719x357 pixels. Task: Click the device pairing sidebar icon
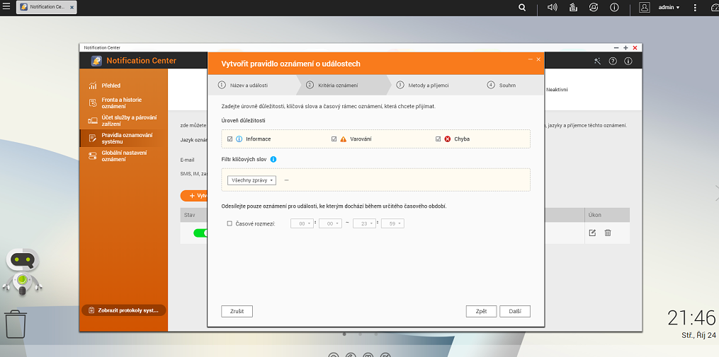pos(93,121)
